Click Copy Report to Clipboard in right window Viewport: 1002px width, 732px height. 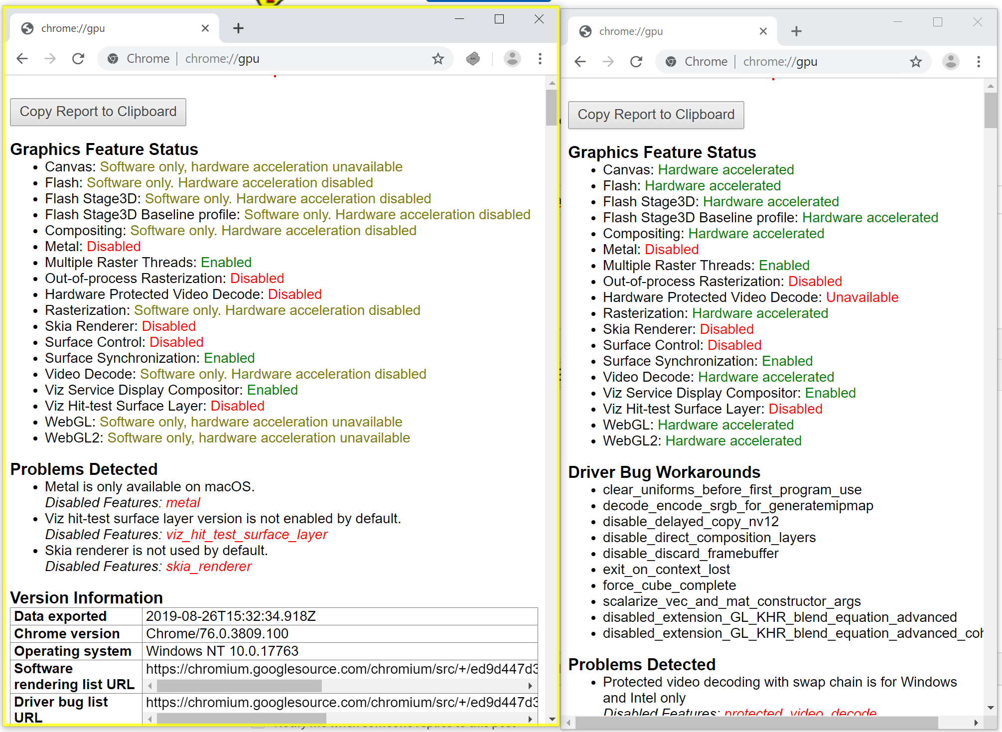coord(656,115)
